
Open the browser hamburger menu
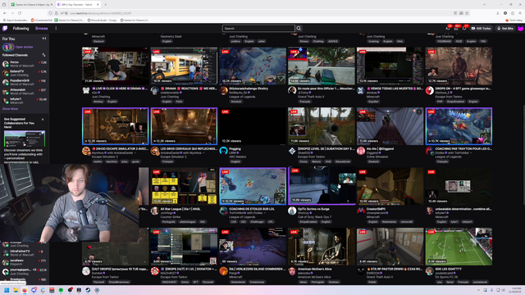[520, 13]
